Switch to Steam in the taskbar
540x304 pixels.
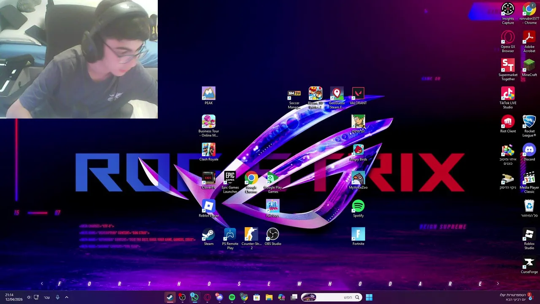click(170, 297)
